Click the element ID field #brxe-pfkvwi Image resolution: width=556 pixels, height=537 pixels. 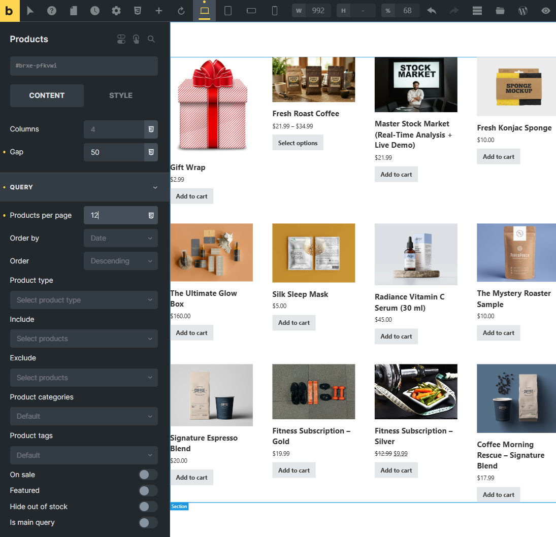click(84, 66)
